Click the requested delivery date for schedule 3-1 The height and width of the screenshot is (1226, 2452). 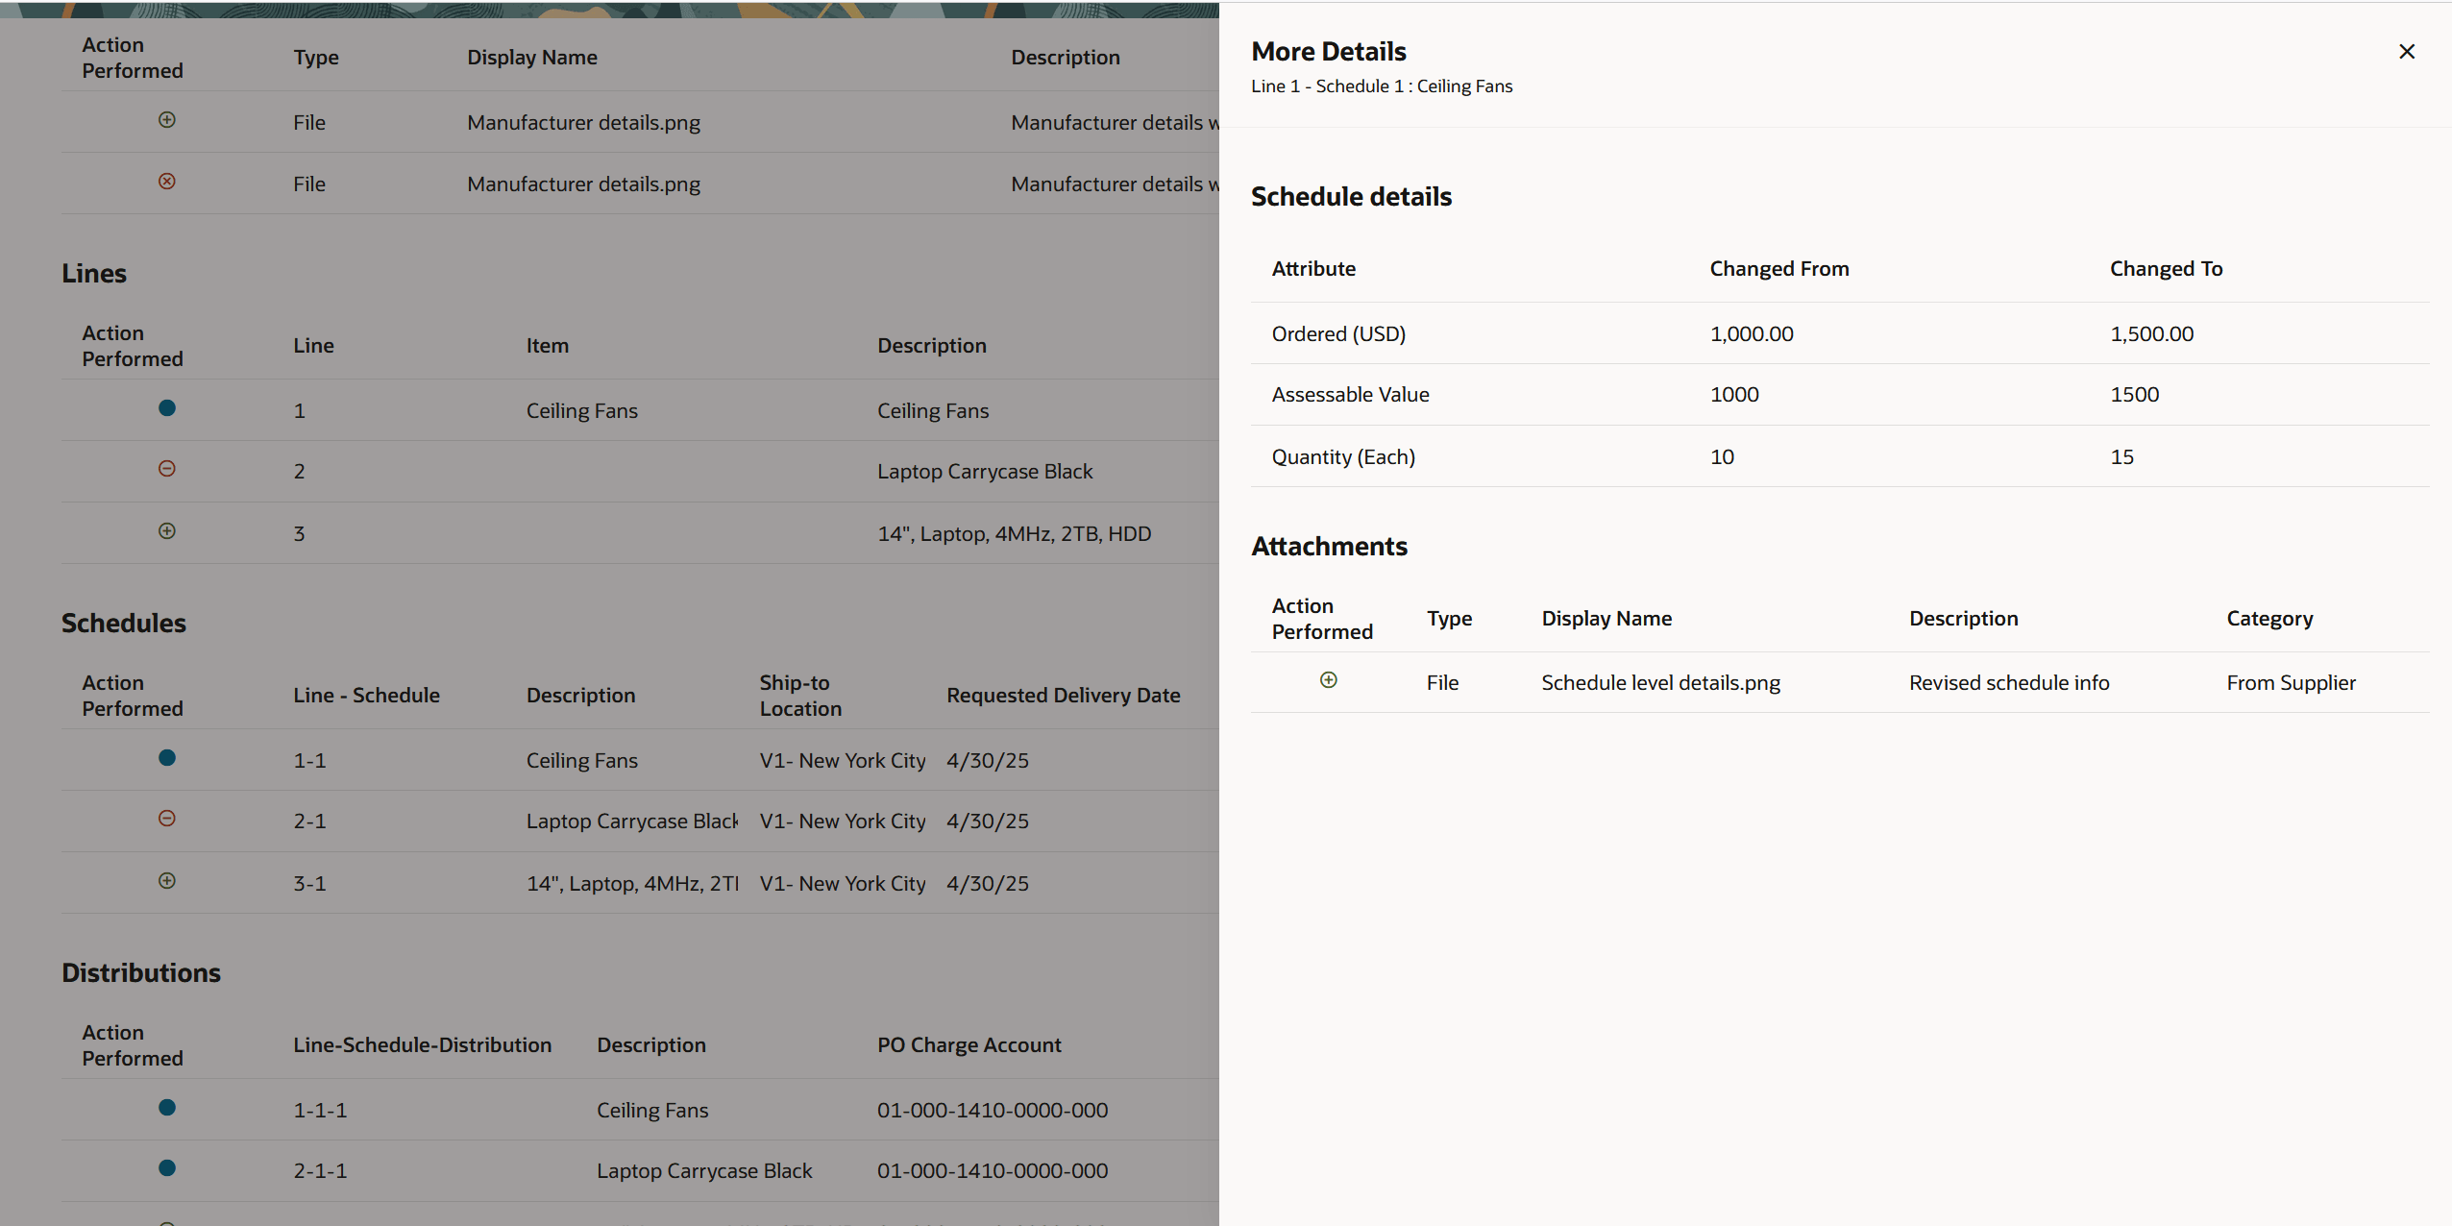[x=986, y=883]
